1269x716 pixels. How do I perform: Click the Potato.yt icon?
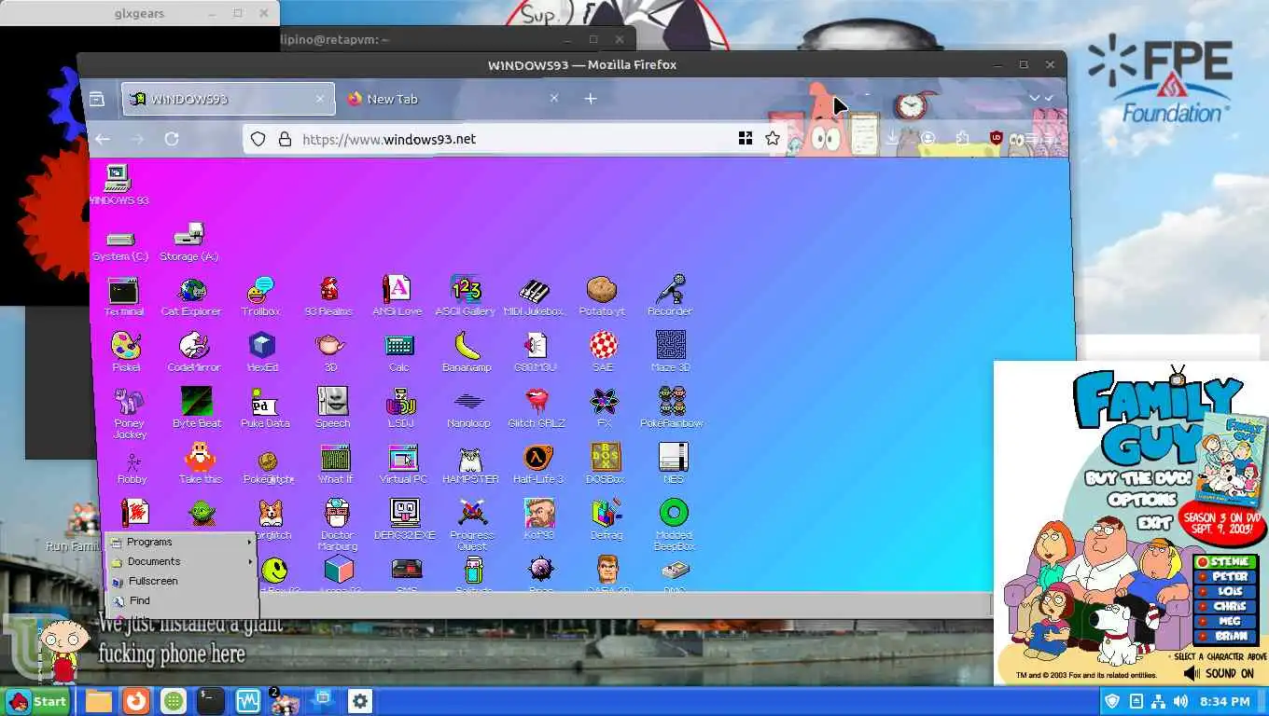pos(602,297)
